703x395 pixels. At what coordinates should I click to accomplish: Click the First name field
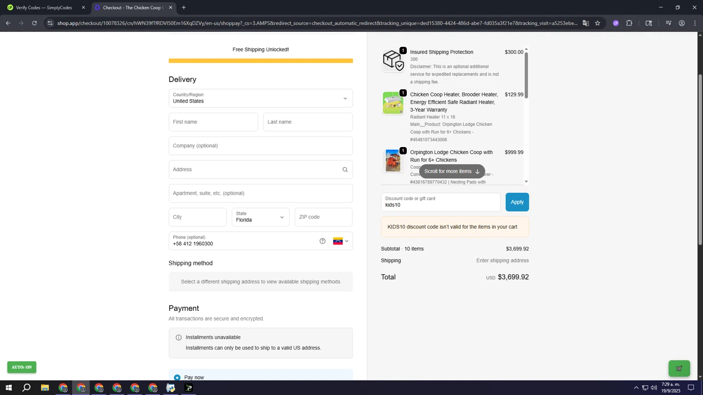(213, 122)
